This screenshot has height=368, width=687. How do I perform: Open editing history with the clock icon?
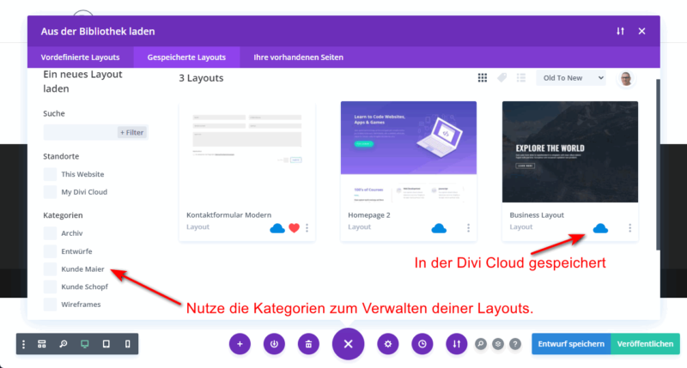click(x=423, y=344)
